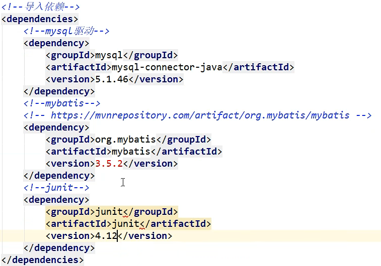Click the </dependency> tag after 3.5.2
Image resolution: width=381 pixels, height=266 pixels.
coord(59,176)
